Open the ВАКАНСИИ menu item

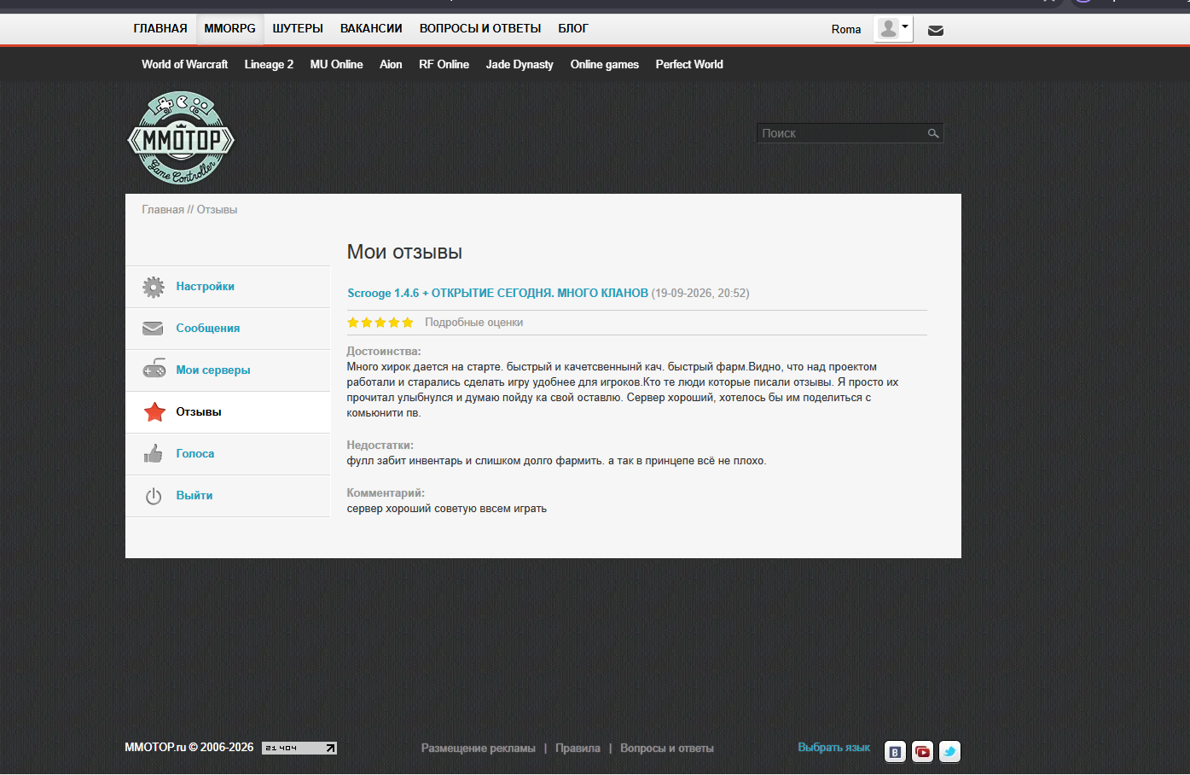coord(371,29)
